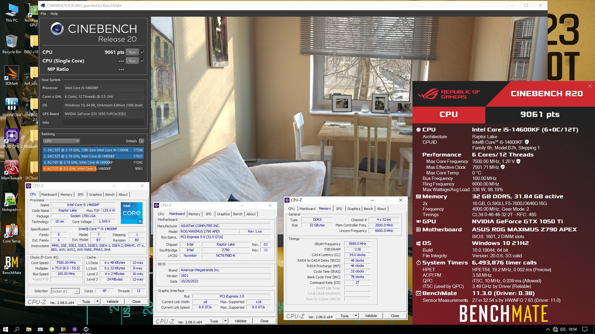Open Tools dropdown arrow in Memory CPU-Z window
The image size is (595, 334).
pos(356,316)
